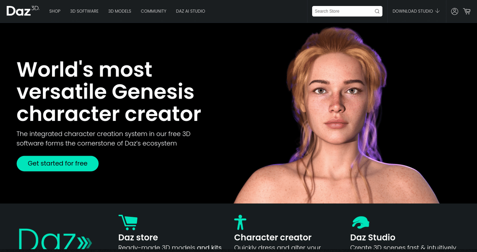Click the teal Daz arrows logo
The height and width of the screenshot is (252, 477).
[55, 239]
